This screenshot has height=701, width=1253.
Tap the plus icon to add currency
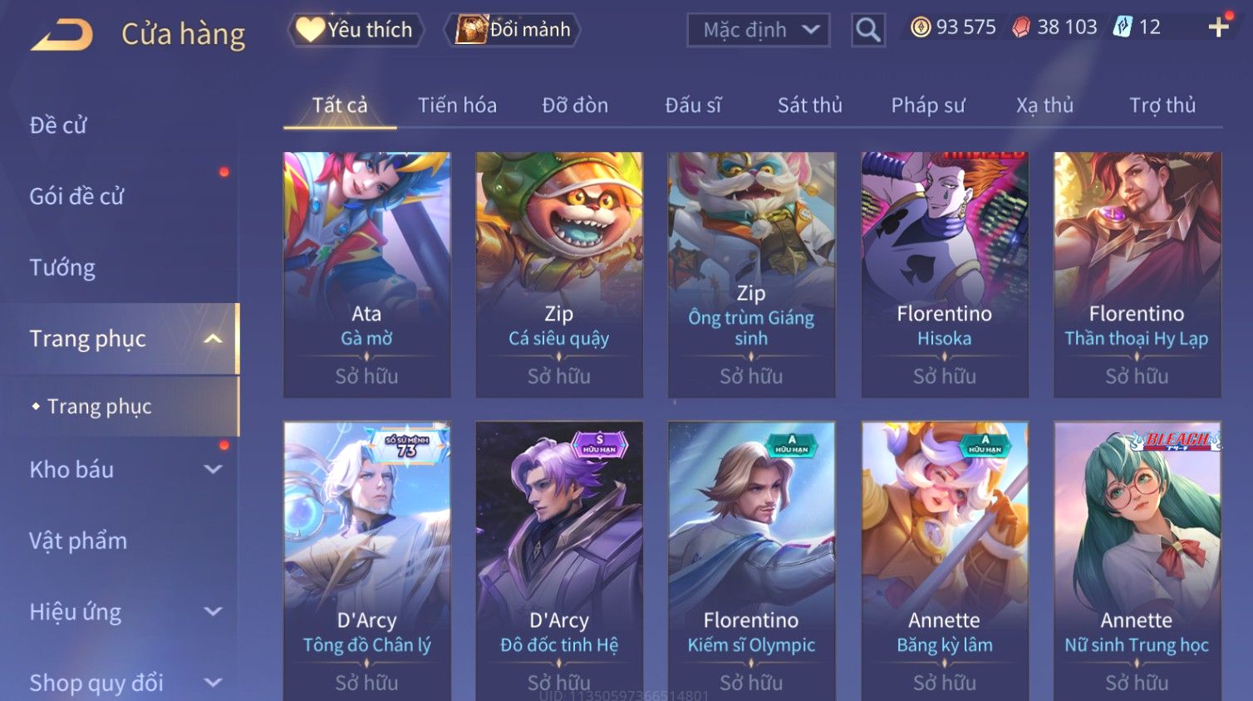1218,27
